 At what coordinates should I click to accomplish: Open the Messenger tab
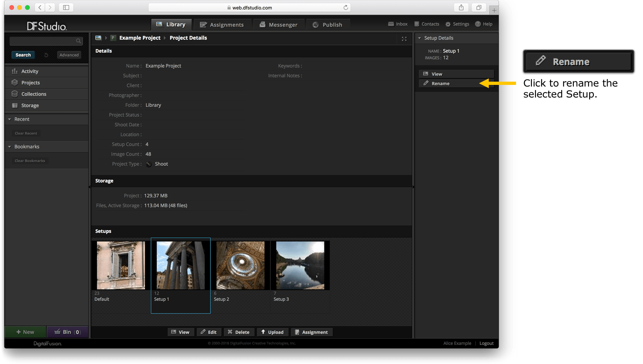coord(278,25)
